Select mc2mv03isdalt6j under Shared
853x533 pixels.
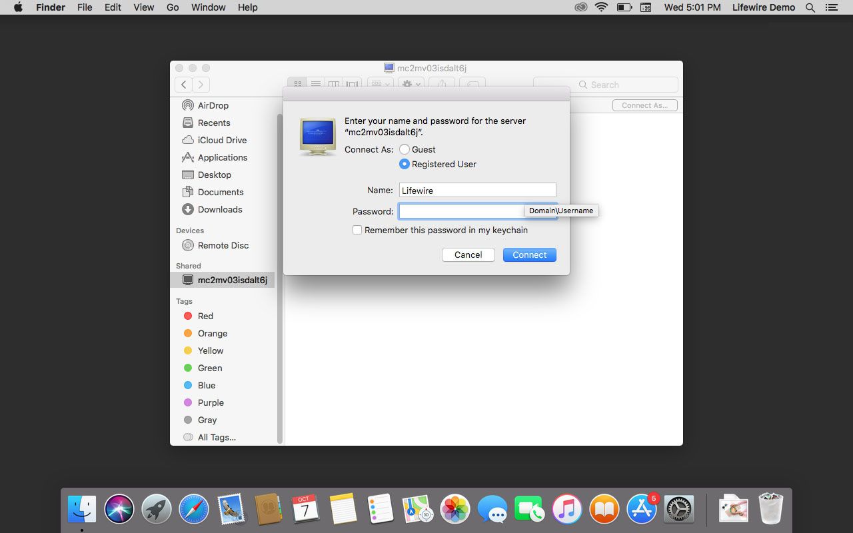pyautogui.click(x=223, y=280)
